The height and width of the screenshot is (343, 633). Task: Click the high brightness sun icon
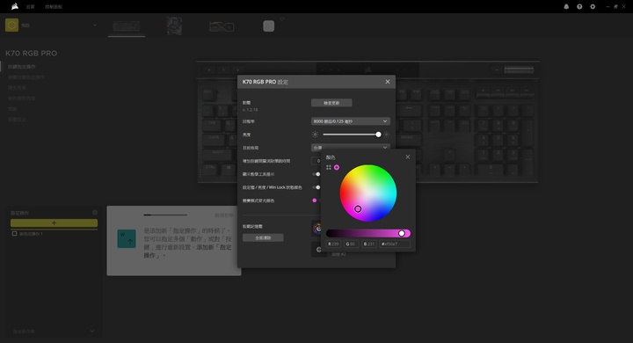coord(386,135)
